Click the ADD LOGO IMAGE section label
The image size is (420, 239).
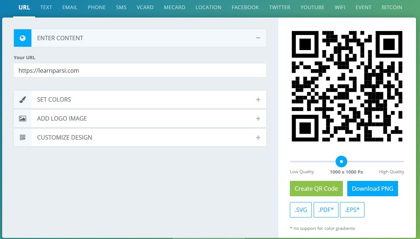[x=62, y=118]
